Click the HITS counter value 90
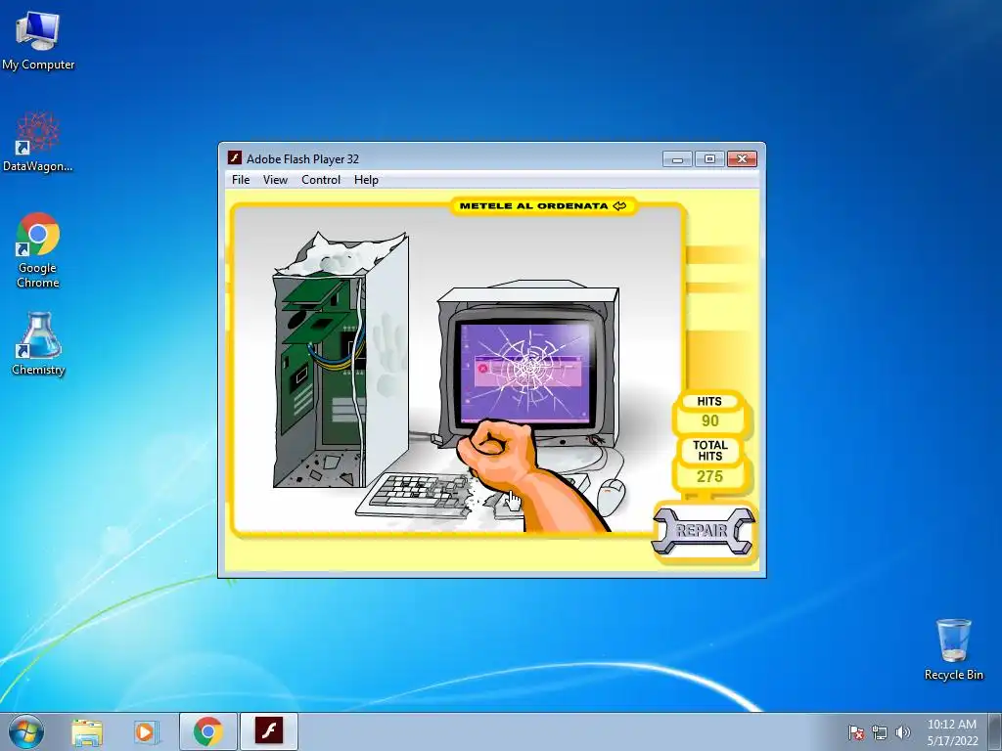The image size is (1002, 751). [x=710, y=420]
